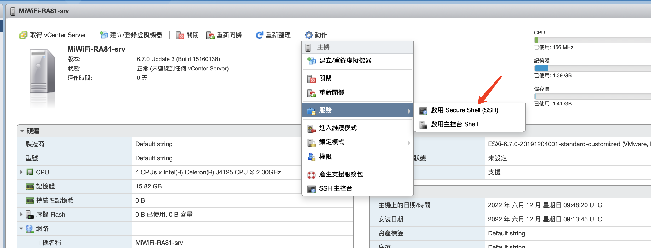This screenshot has width=651, height=248.
Task: Click the host date/time value 09:48:20 UTC
Action: [x=545, y=205]
